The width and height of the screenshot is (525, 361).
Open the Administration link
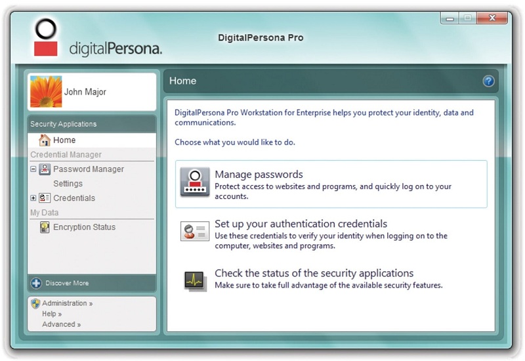pos(66,303)
